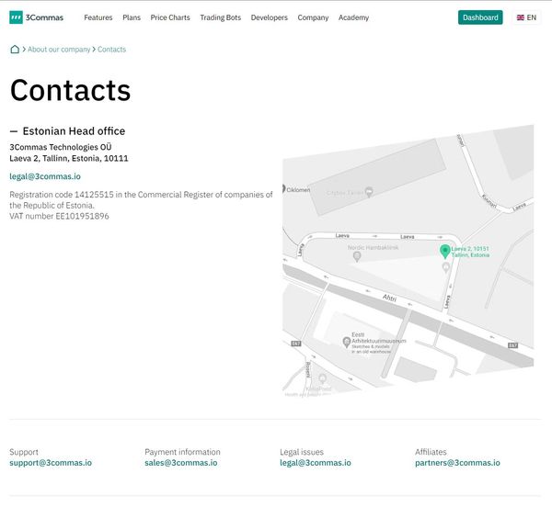Click the Cirbox Tallinn map marker
Viewport: 552px width, 507px height.
369,192
